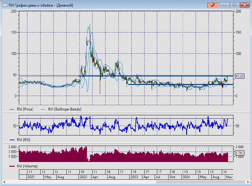Close the RVI chart window
Image resolution: width=252 pixels, height=186 pixels.
pyautogui.click(x=244, y=5)
